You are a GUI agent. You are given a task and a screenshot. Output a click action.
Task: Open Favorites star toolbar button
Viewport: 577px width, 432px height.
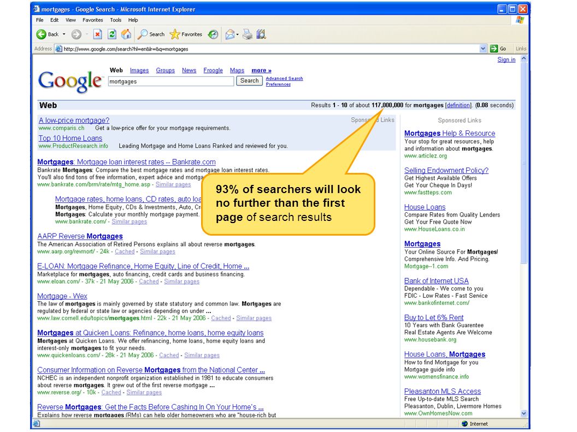pos(186,34)
